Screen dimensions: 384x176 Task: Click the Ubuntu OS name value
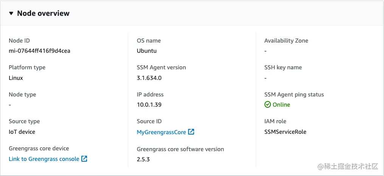tap(147, 51)
